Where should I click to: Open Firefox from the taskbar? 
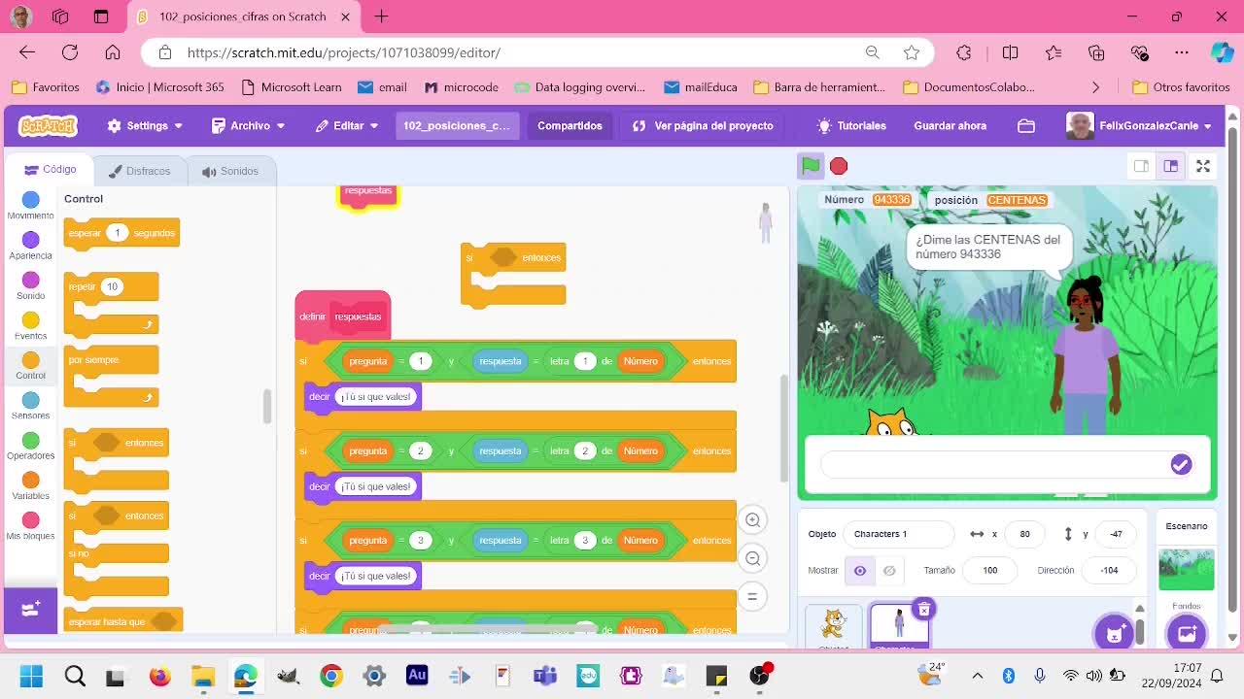[x=159, y=676]
